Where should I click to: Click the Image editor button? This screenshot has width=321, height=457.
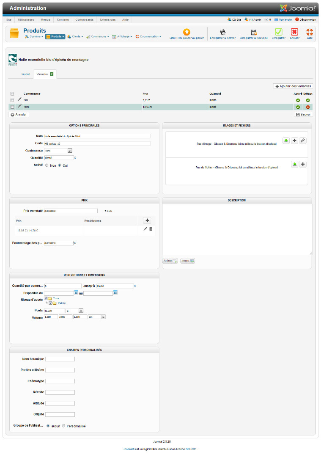(x=188, y=261)
